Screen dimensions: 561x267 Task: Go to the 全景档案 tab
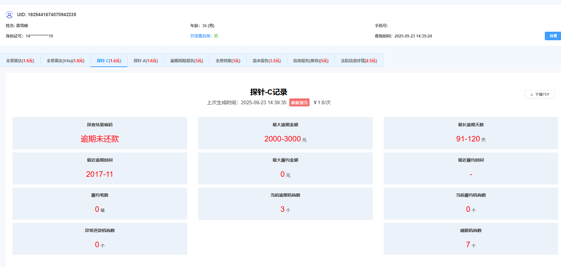pyautogui.click(x=228, y=61)
